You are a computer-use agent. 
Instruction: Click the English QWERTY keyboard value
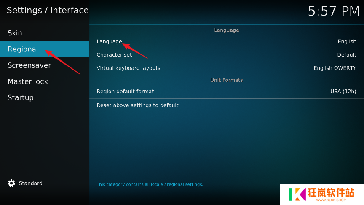point(335,68)
